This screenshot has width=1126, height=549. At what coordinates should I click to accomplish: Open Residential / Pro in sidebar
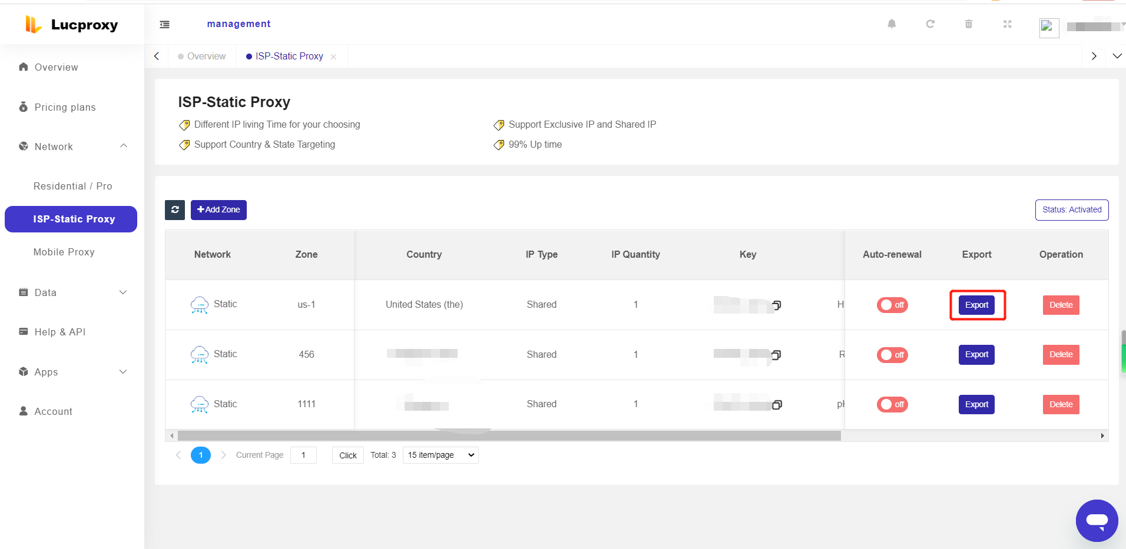(x=73, y=186)
